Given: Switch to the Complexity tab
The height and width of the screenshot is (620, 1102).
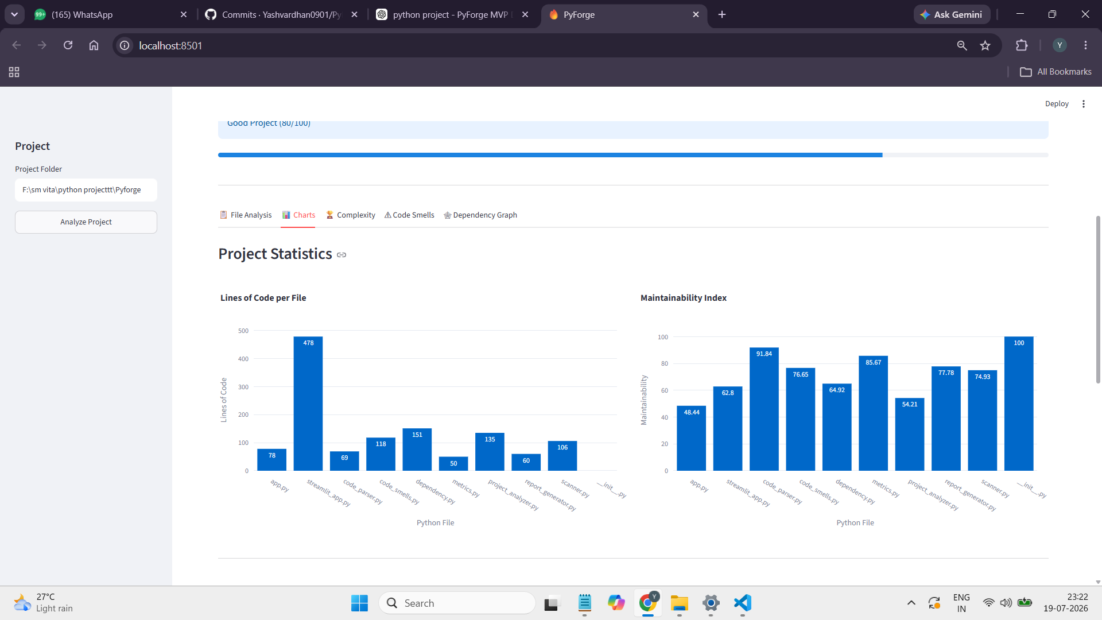Looking at the screenshot, I should pos(350,215).
